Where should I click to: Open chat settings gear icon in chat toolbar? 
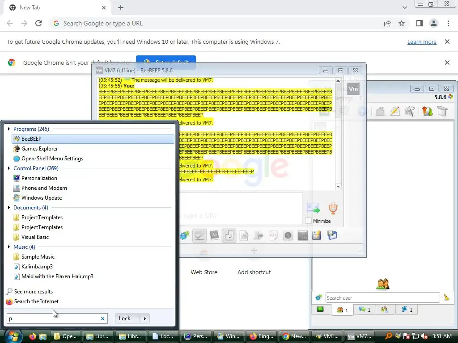coord(184,235)
